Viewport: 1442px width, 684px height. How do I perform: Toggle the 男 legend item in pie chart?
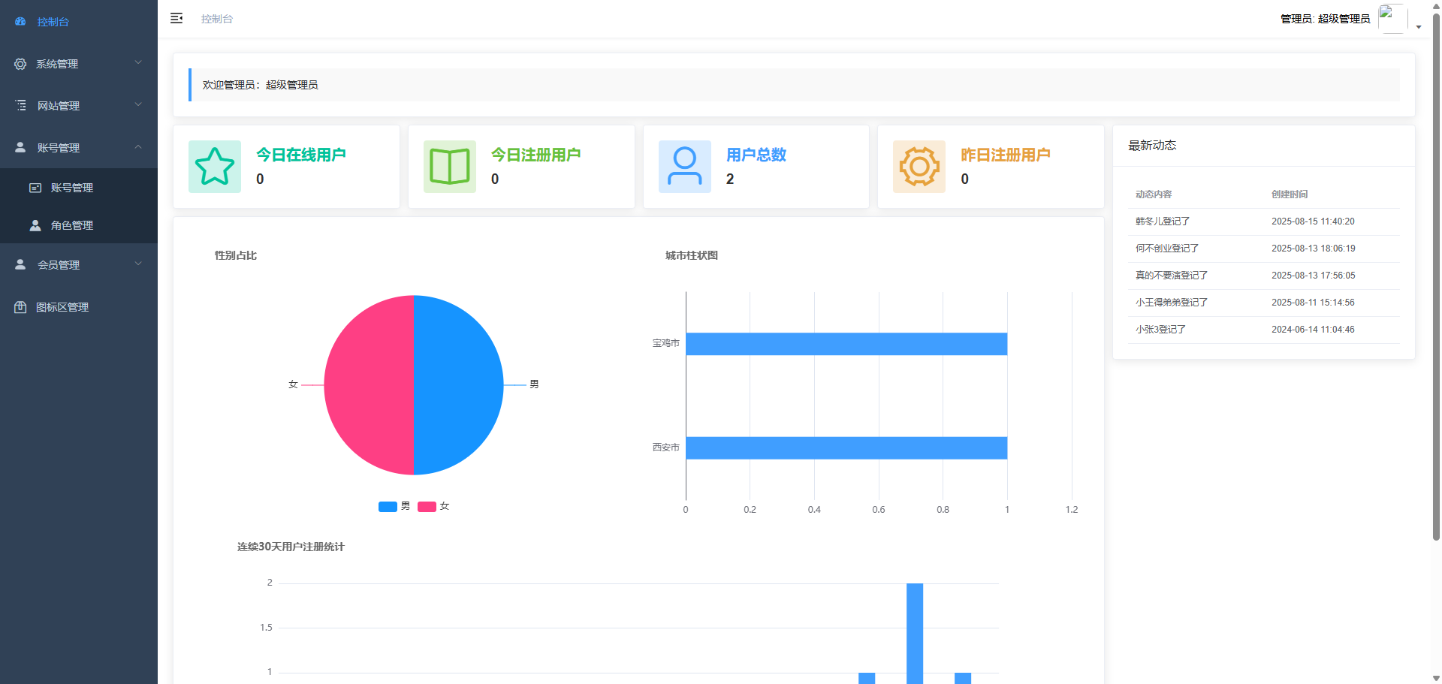tap(394, 506)
